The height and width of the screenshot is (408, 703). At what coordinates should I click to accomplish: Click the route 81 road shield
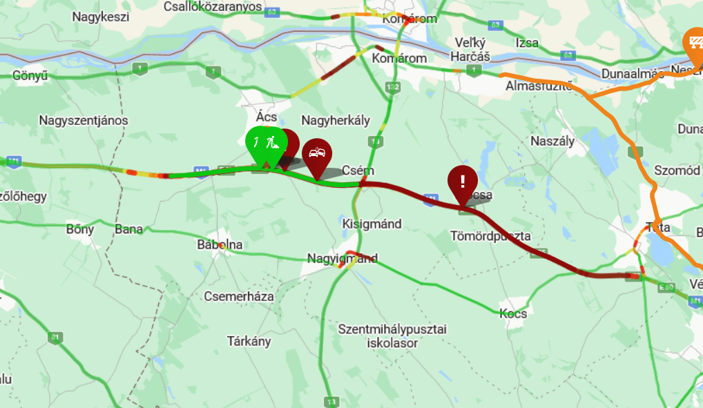click(55, 338)
